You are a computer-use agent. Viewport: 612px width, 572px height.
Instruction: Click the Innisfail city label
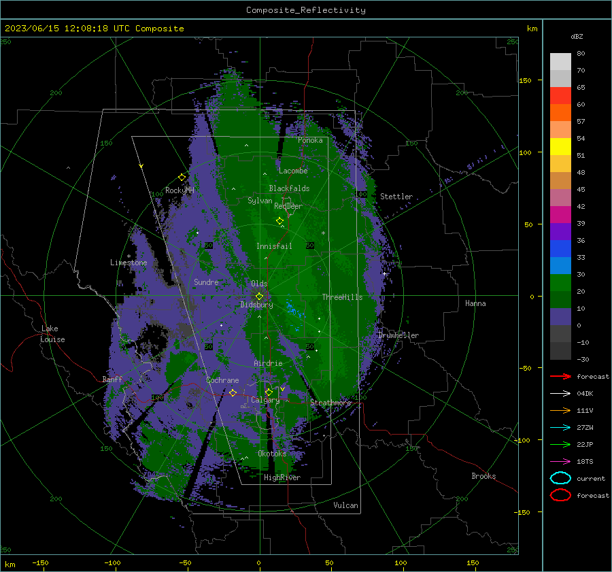click(x=274, y=246)
